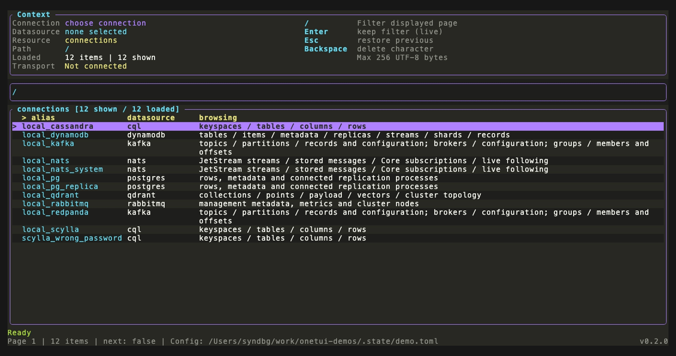Click the rabbitmq datasource cell
Viewport: 676px width, 356px height.
146,204
